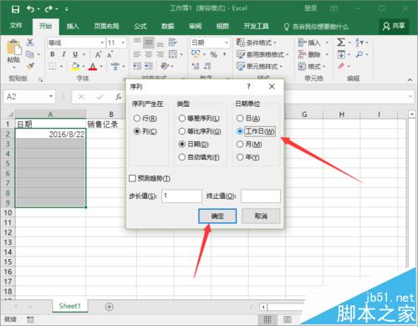418x326 pixels.
Task: Click the Cut scissors icon
Action: click(x=30, y=43)
